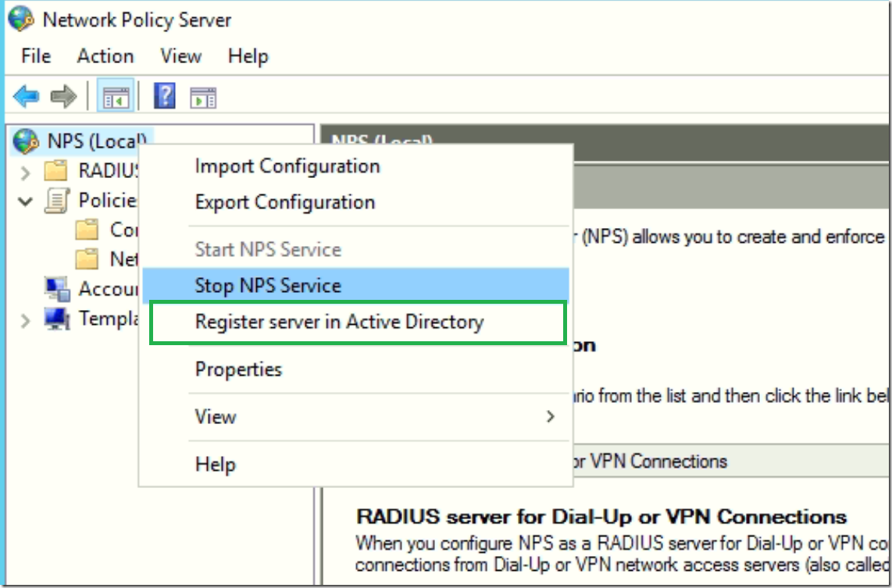
Task: Select the disabled Start NPS Service entry
Action: coord(355,250)
